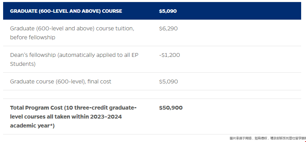This screenshot has height=142, width=306.
Task: Click the blank spacer row above the total
Action: (152, 94)
